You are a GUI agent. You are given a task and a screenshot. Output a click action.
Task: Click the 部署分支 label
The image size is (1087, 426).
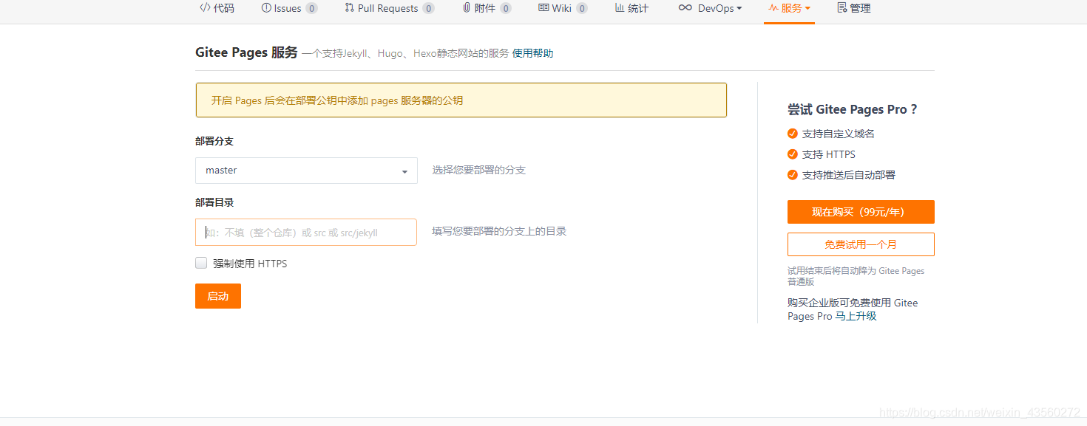(x=214, y=141)
